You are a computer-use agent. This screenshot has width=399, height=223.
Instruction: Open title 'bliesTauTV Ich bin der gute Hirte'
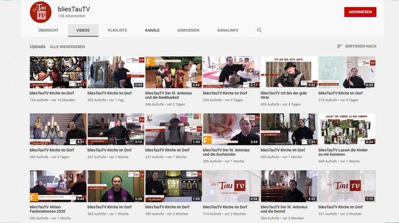[284, 95]
